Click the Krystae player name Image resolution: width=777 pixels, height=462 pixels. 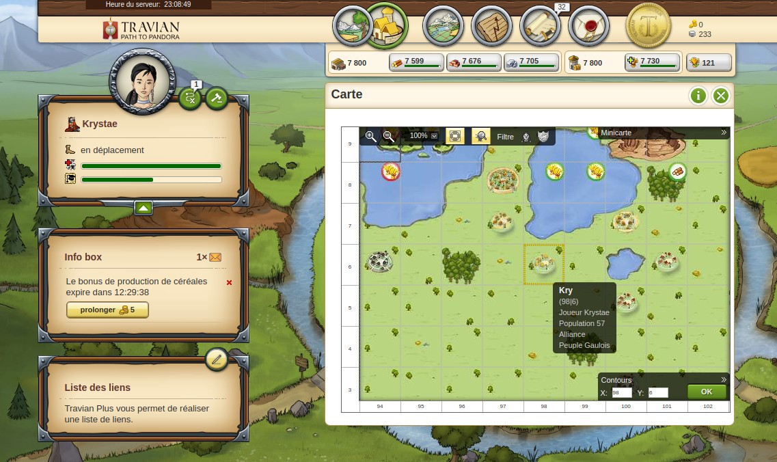[100, 124]
